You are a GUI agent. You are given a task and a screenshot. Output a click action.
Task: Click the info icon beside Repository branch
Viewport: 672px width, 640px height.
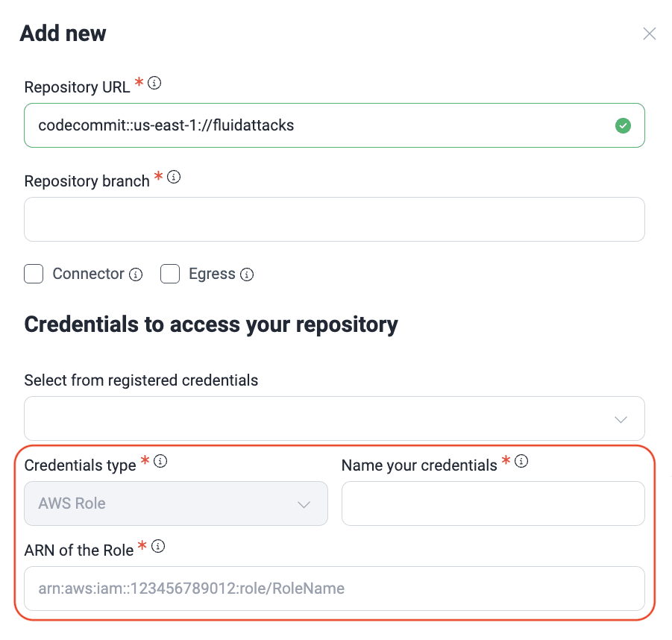click(174, 178)
